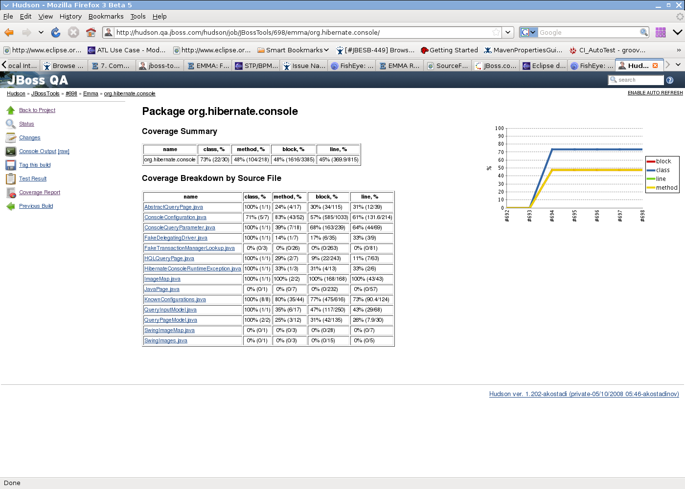
Task: Click the Coverage Report icon in sidebar
Action: [x=11, y=193]
